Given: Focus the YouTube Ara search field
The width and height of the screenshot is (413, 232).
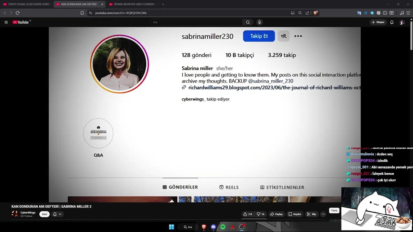Looking at the screenshot, I should click(x=196, y=22).
